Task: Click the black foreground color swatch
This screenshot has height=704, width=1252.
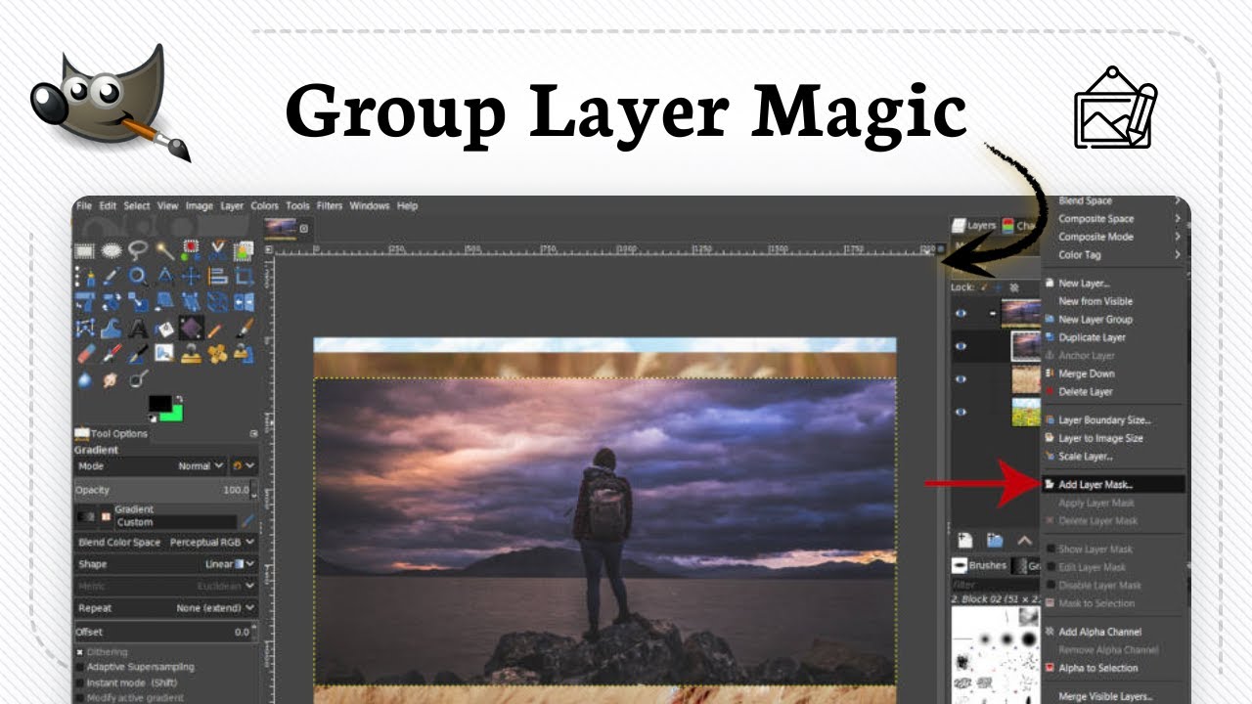Action: tap(158, 402)
